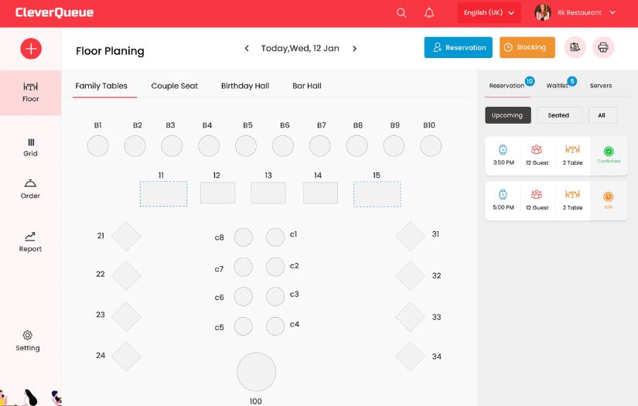Select rectangular table 13
638x406 pixels.
point(268,193)
